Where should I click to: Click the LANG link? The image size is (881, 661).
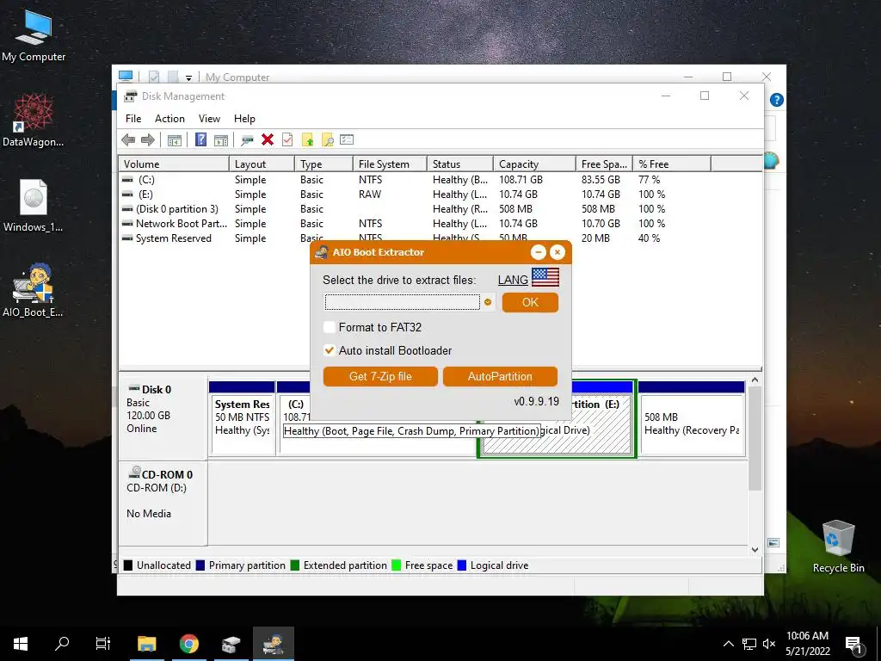513,280
